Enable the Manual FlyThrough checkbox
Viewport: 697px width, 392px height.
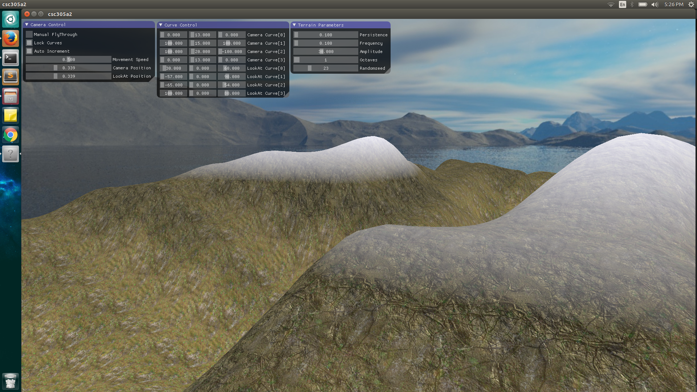tap(29, 34)
